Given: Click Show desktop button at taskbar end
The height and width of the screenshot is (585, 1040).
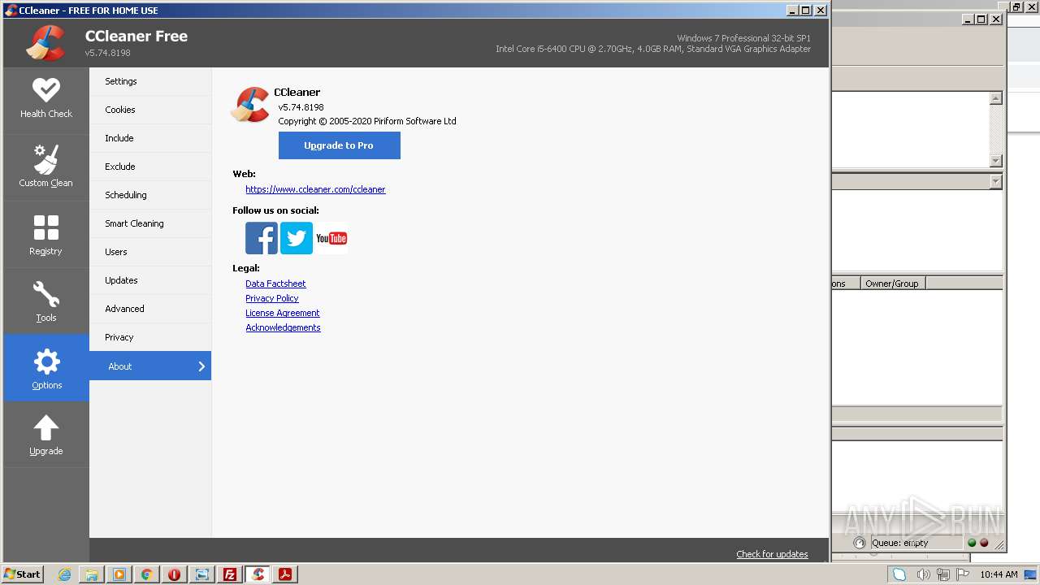Looking at the screenshot, I should click(x=1031, y=574).
